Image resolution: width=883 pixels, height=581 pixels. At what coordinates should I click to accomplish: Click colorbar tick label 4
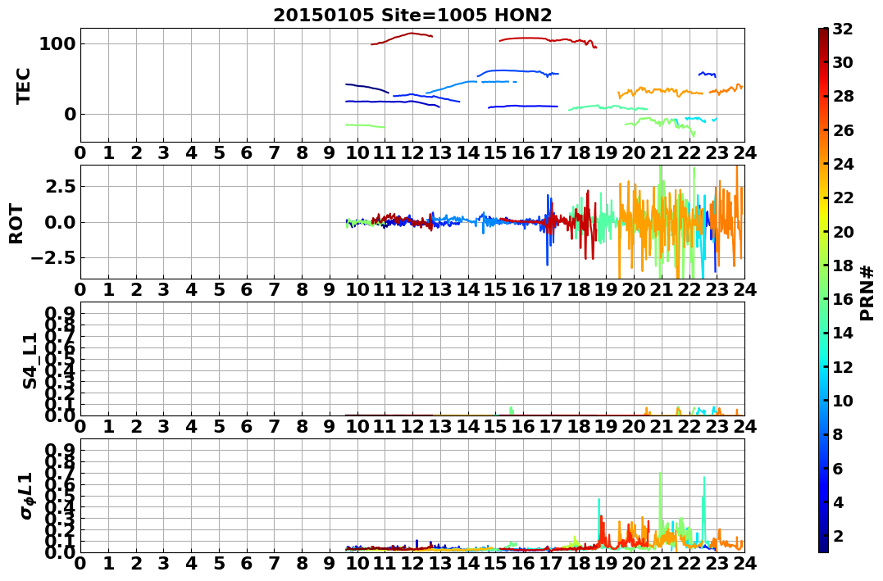pos(839,502)
